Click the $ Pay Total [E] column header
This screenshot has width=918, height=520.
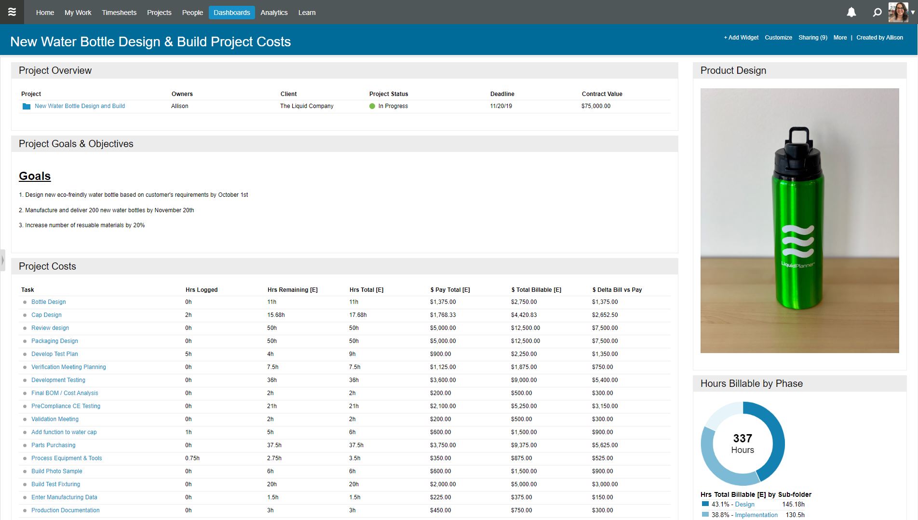[x=450, y=290]
